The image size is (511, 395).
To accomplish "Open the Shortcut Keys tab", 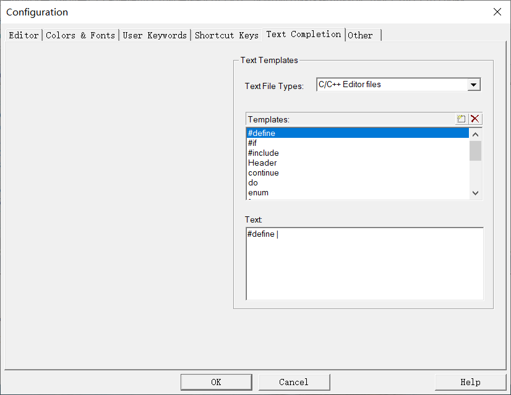I will (x=226, y=35).
